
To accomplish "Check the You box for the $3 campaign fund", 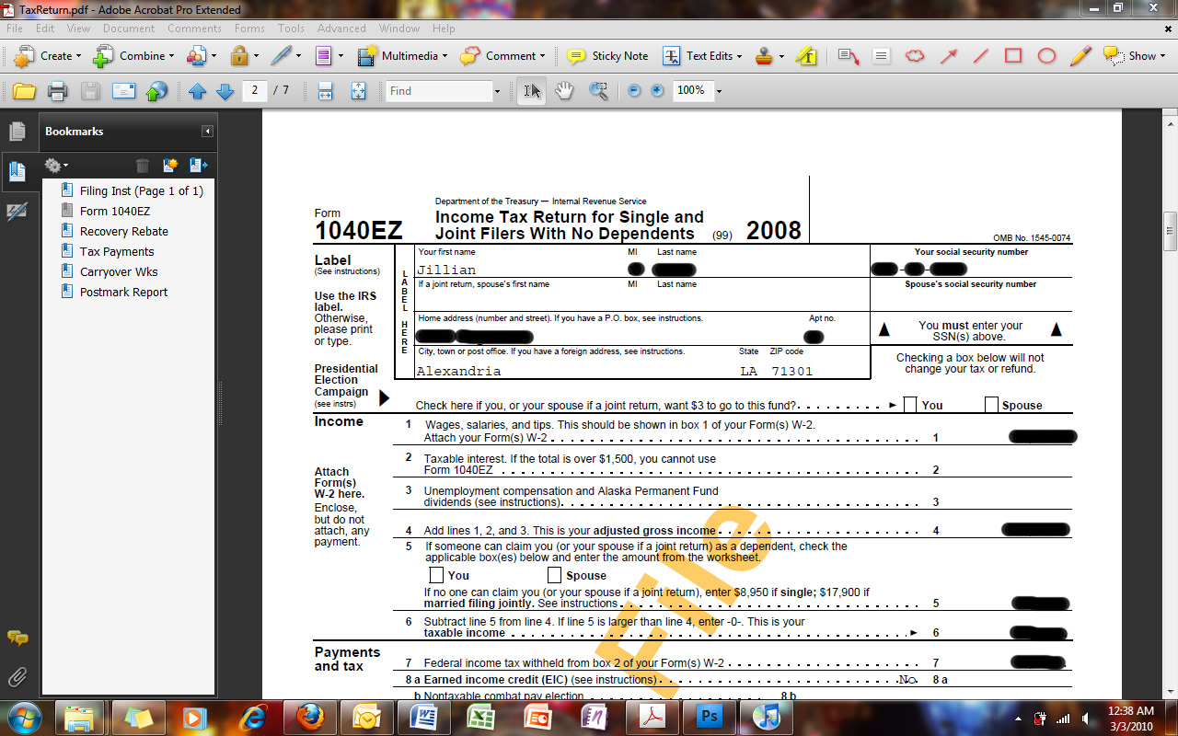I will tap(909, 404).
